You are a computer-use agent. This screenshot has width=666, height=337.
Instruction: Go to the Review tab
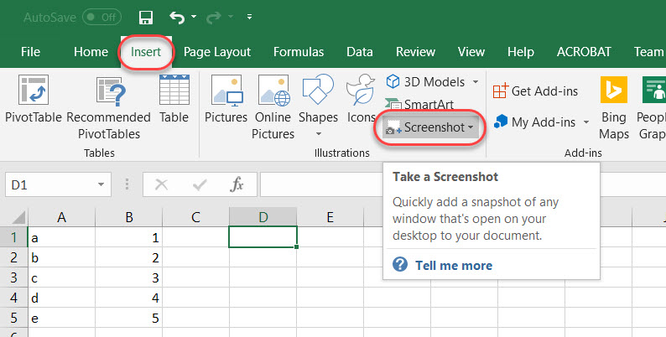(415, 52)
